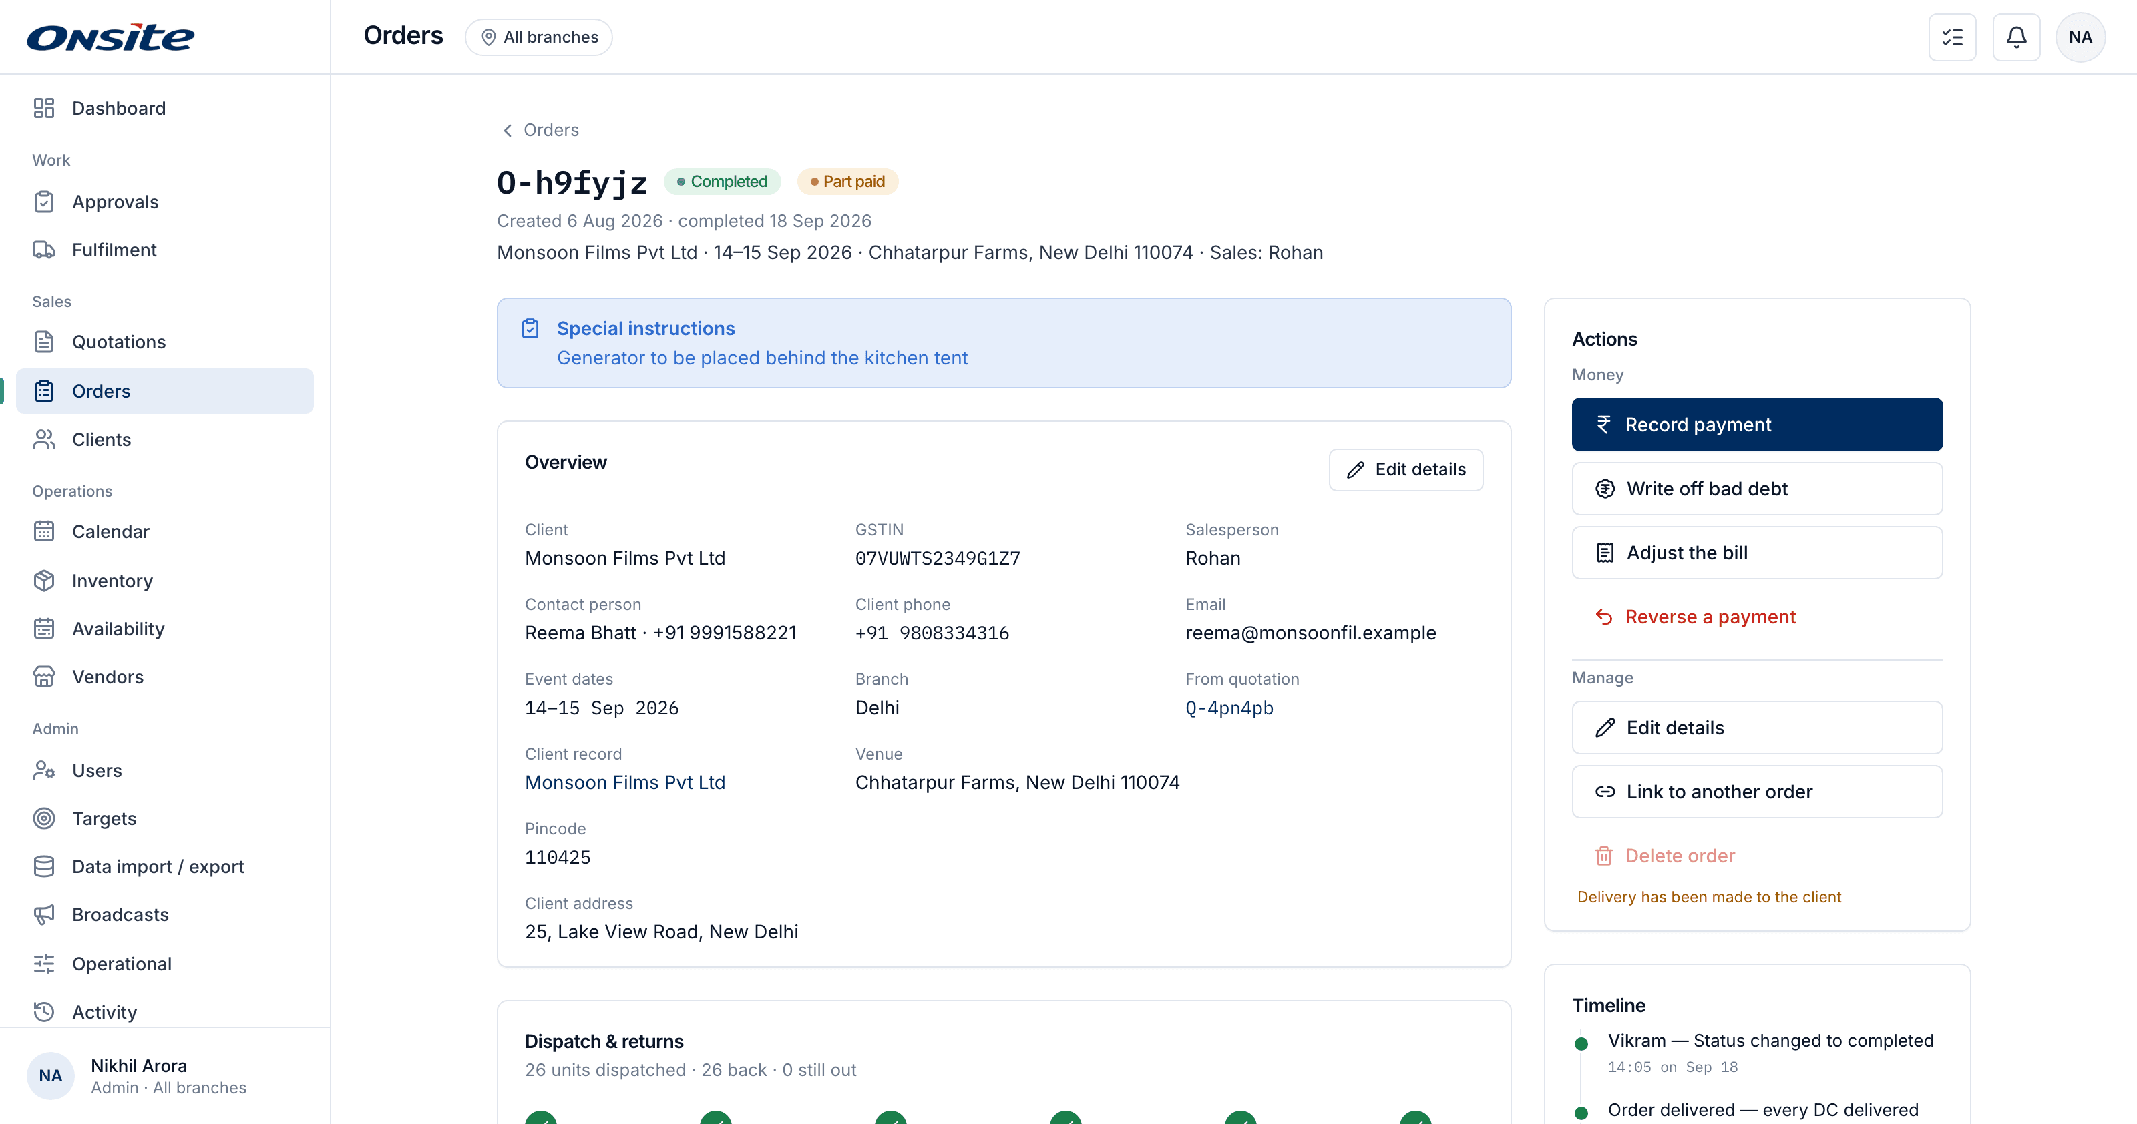Image resolution: width=2137 pixels, height=1124 pixels.
Task: Open the checklist tasks icon in header
Action: pyautogui.click(x=1952, y=37)
